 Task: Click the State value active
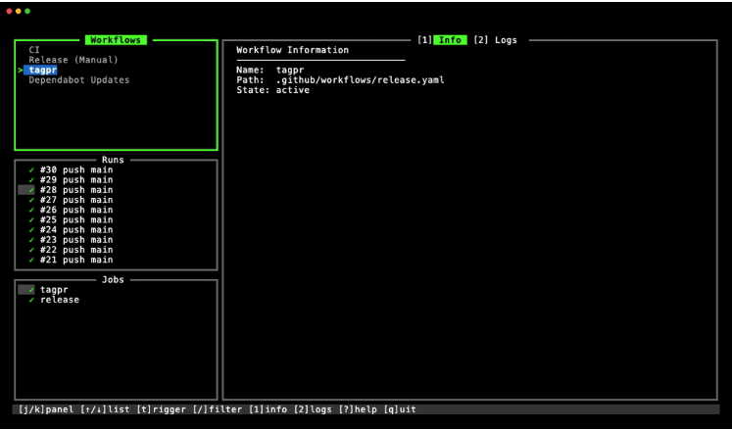(x=293, y=90)
